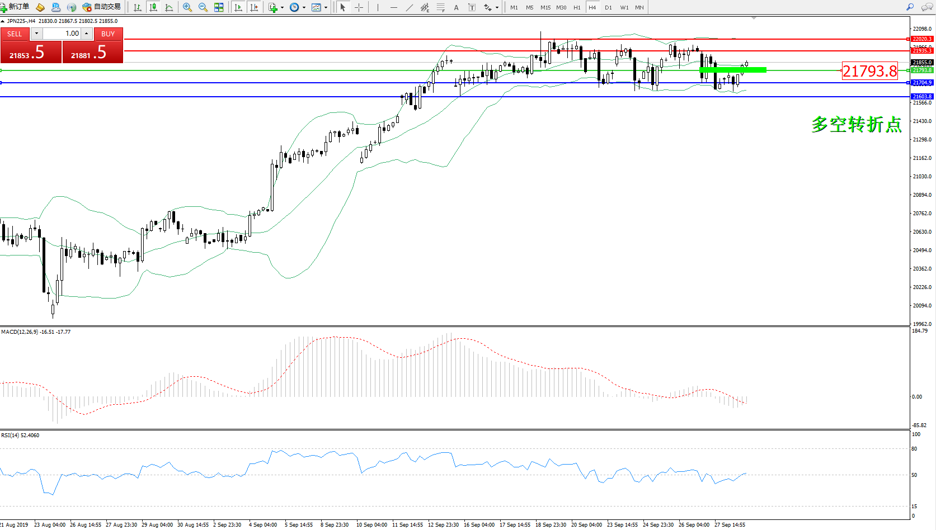Draw a horizontal line with the toolbar tool
This screenshot has width=936, height=530.
coord(394,7)
